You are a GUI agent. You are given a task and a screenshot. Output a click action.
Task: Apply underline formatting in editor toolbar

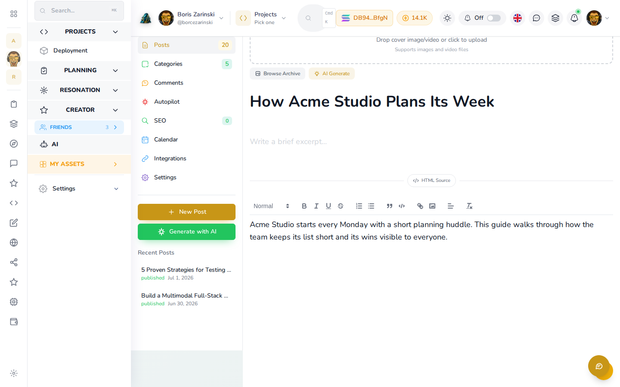[329, 206]
